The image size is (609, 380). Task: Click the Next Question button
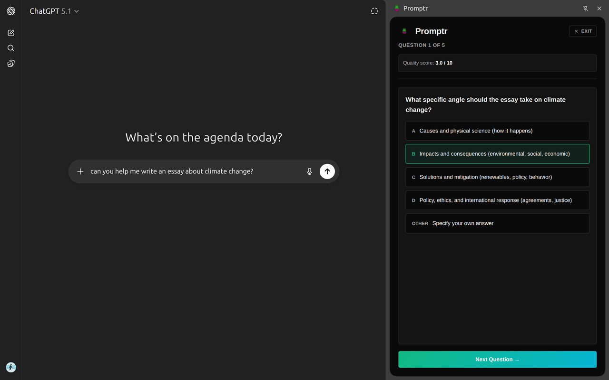[x=497, y=360]
